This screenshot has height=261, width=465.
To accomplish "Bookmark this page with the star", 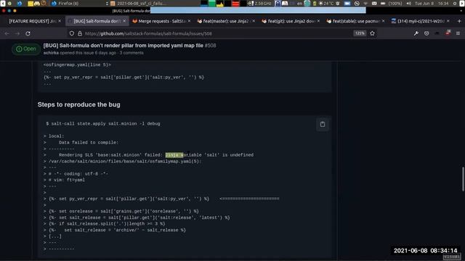I will pos(372,33).
